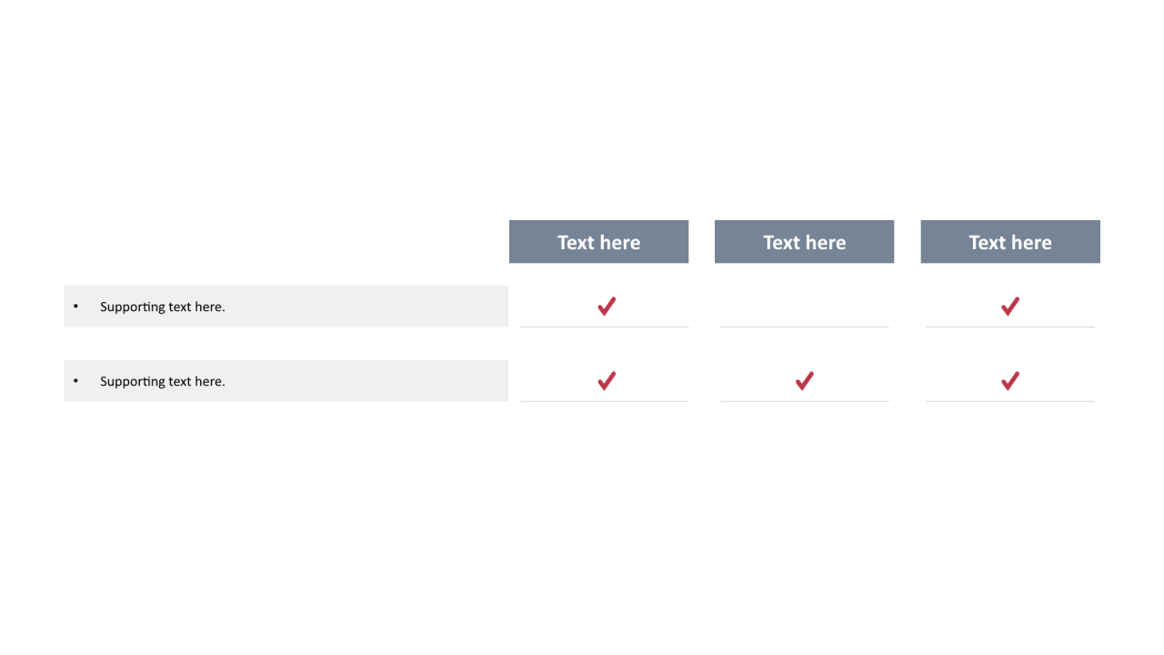This screenshot has width=1164, height=655.
Task: Select the rightmost "Text here" header box
Action: (x=1010, y=242)
